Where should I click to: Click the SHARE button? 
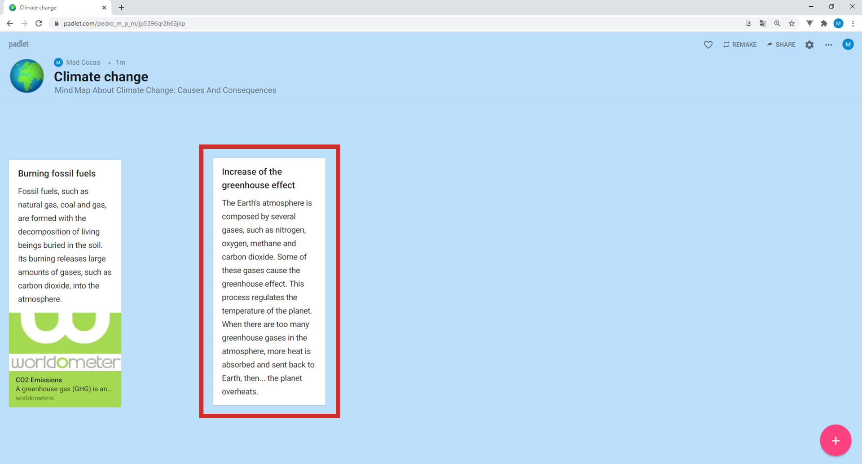coord(781,44)
